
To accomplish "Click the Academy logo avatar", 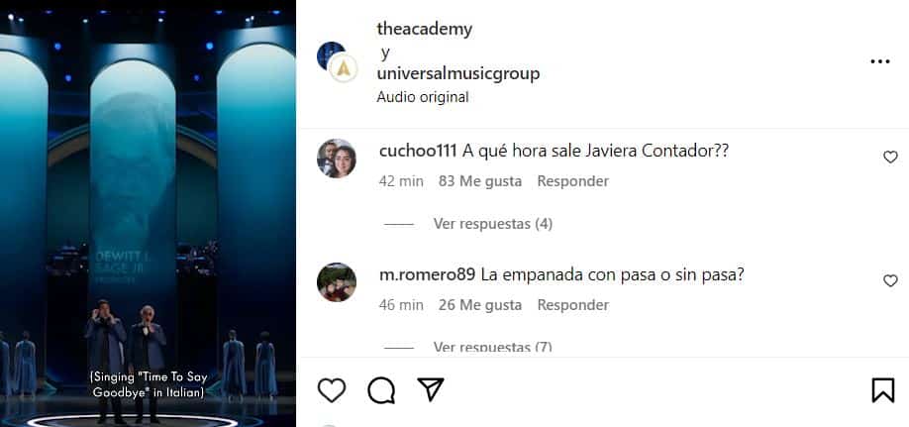I will (344, 69).
